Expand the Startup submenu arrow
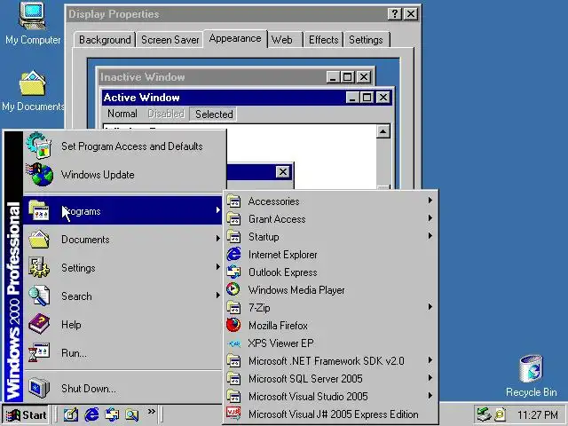This screenshot has height=426, width=568. [430, 236]
